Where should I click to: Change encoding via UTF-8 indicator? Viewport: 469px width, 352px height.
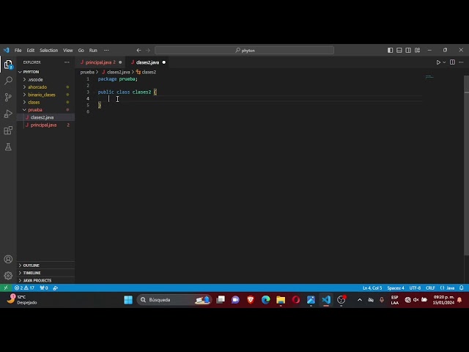pos(415,287)
